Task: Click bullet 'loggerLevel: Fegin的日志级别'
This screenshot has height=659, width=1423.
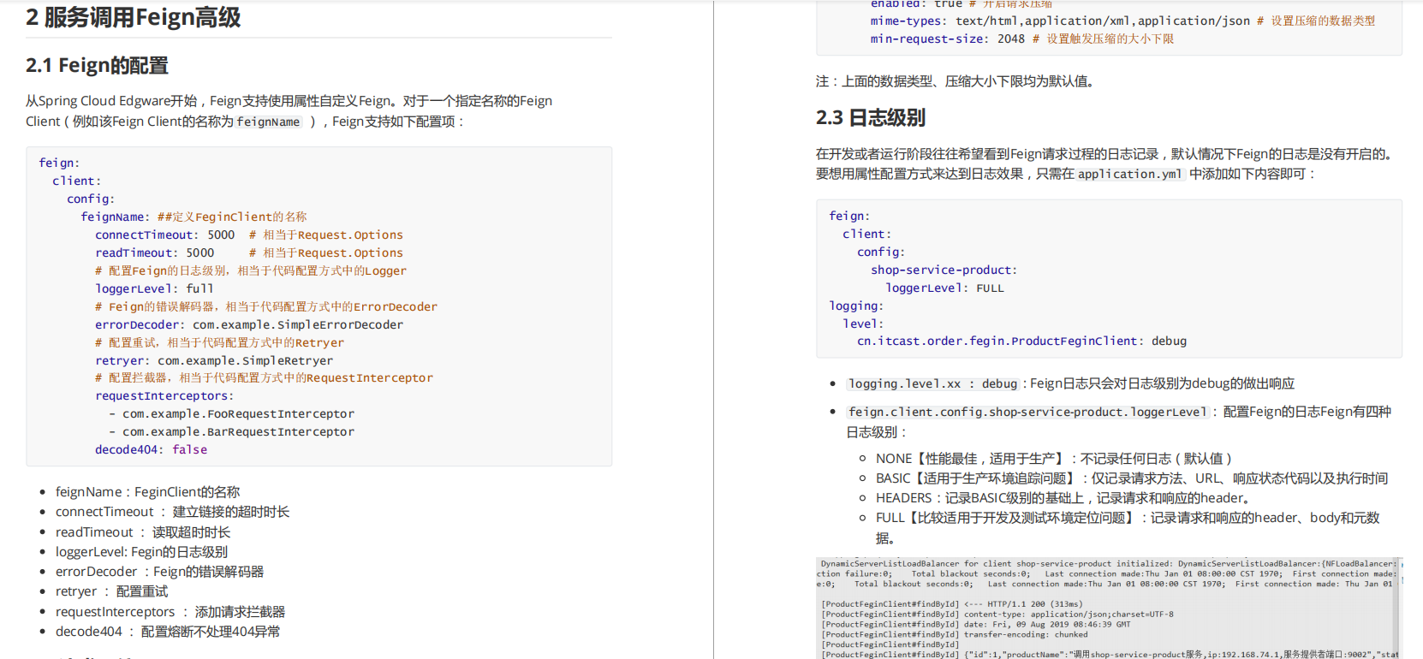Action: coord(141,552)
